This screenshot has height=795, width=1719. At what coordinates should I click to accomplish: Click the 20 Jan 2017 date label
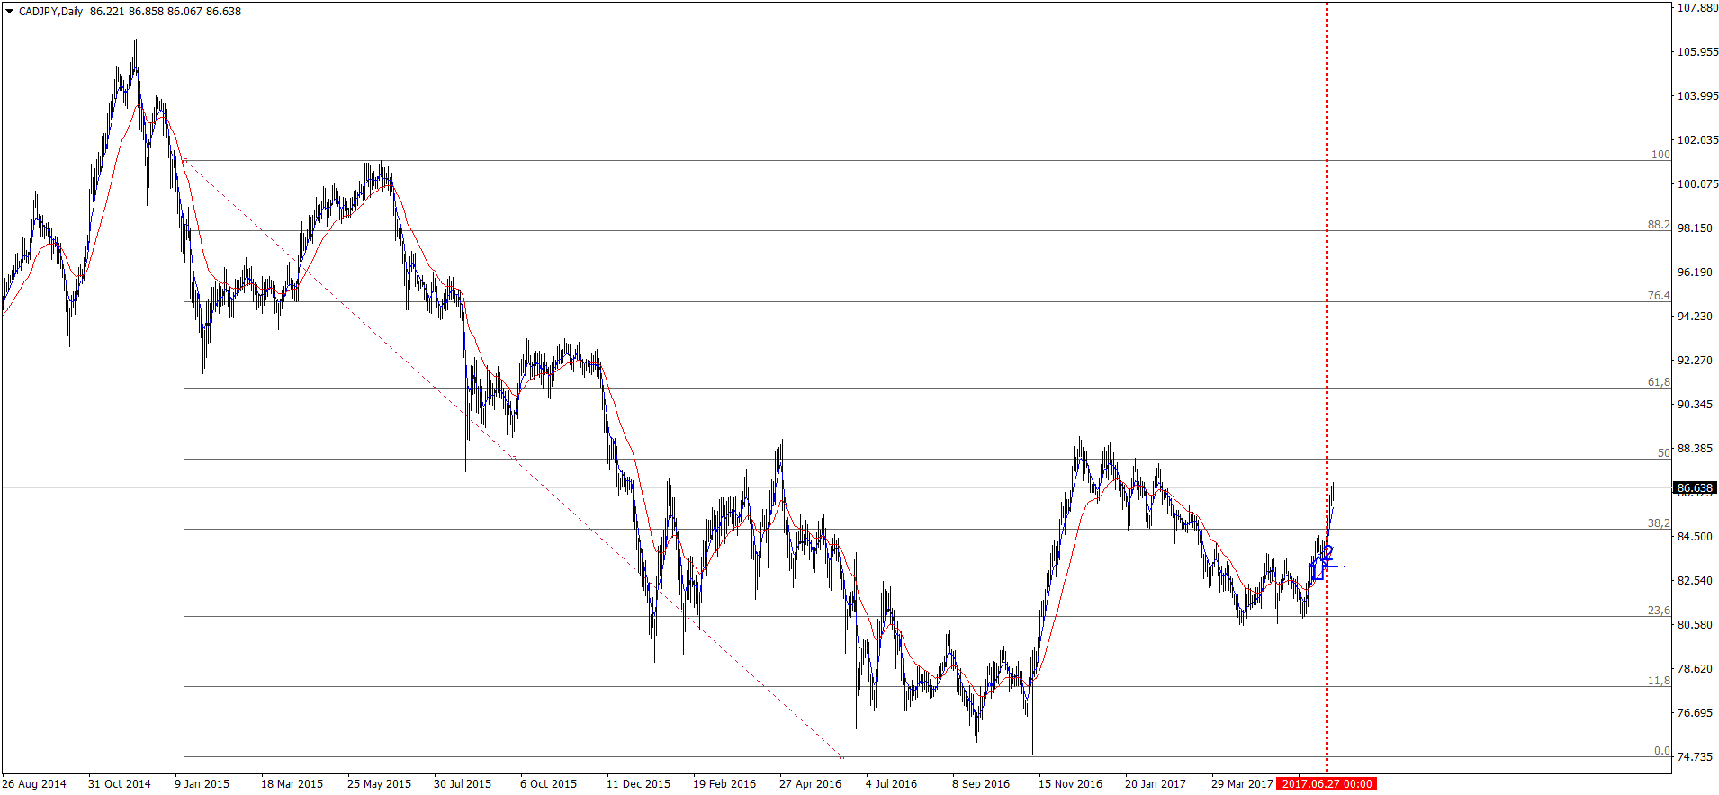coord(1156,784)
